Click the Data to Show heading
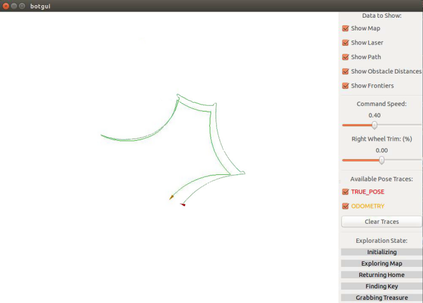The height and width of the screenshot is (303, 423). 381,16
